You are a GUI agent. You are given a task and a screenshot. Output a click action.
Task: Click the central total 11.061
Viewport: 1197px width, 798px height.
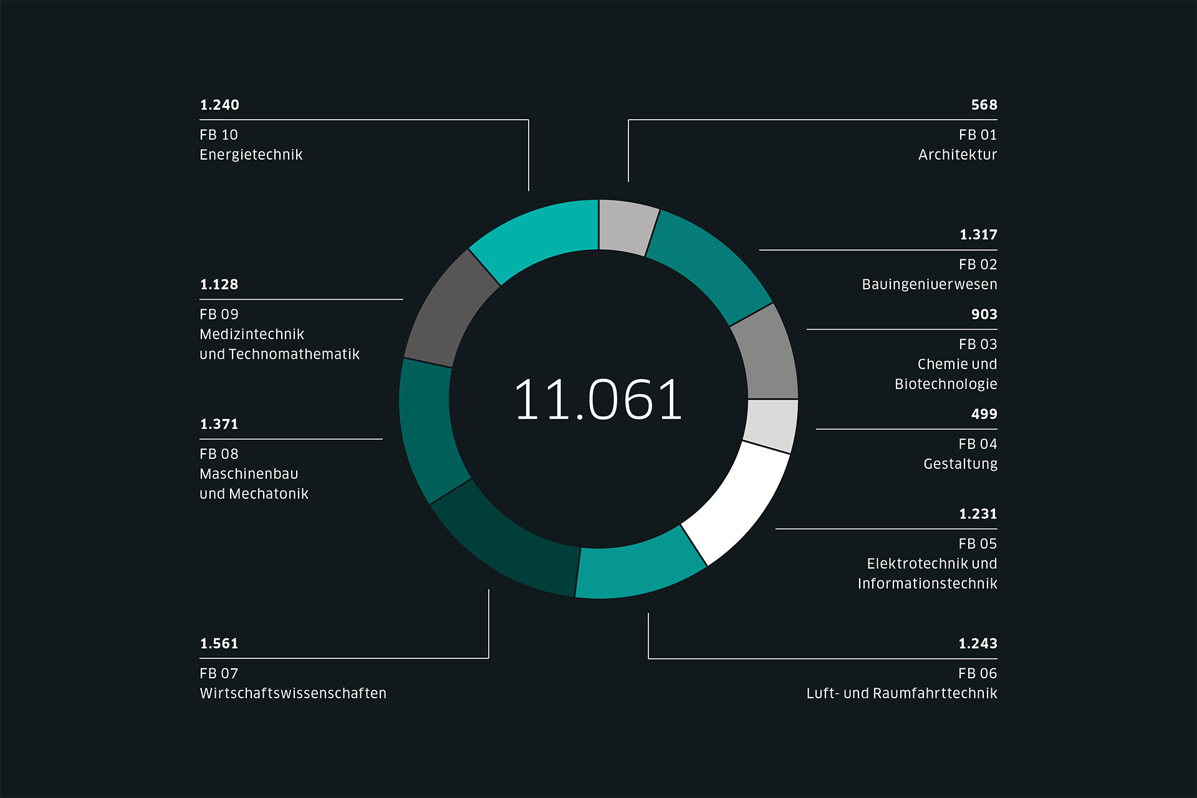point(598,400)
